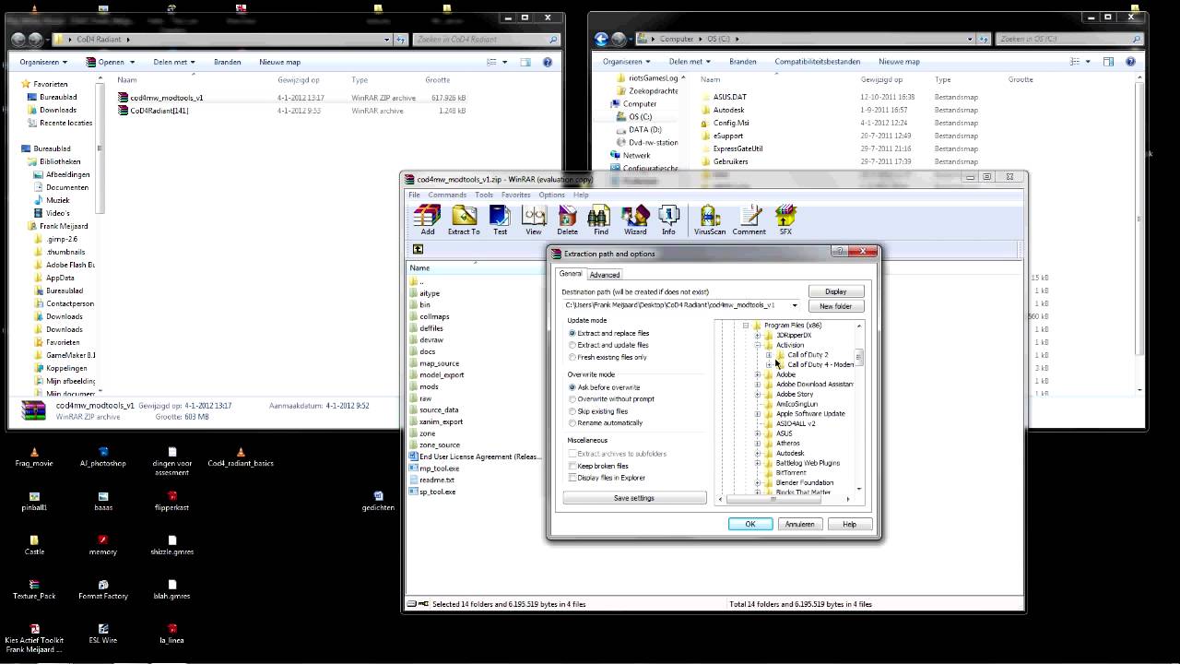
Task: Click the Annuleren button
Action: coord(799,524)
